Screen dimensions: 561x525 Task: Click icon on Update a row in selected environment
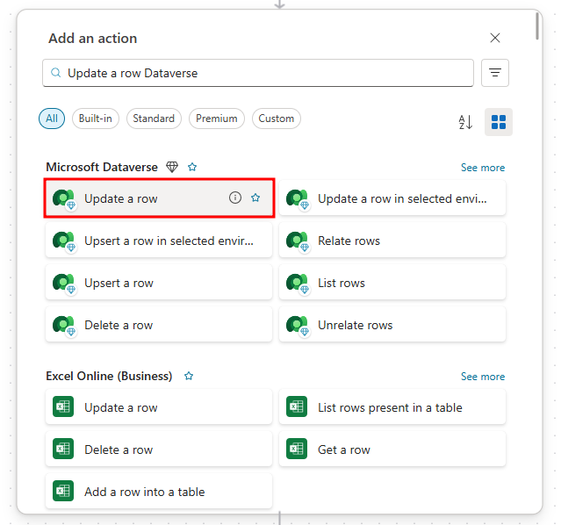click(x=298, y=199)
